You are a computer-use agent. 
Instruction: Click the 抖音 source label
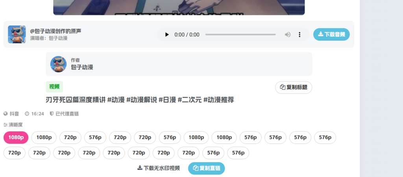11,114
